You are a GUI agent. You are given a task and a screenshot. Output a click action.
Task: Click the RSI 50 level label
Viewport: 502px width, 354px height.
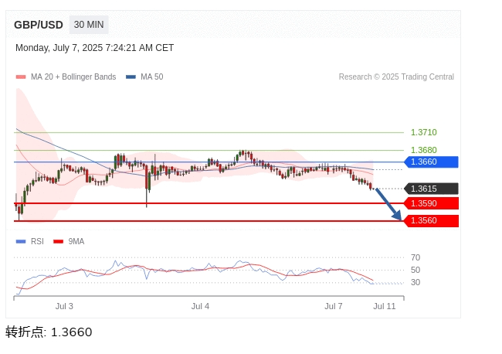point(416,270)
